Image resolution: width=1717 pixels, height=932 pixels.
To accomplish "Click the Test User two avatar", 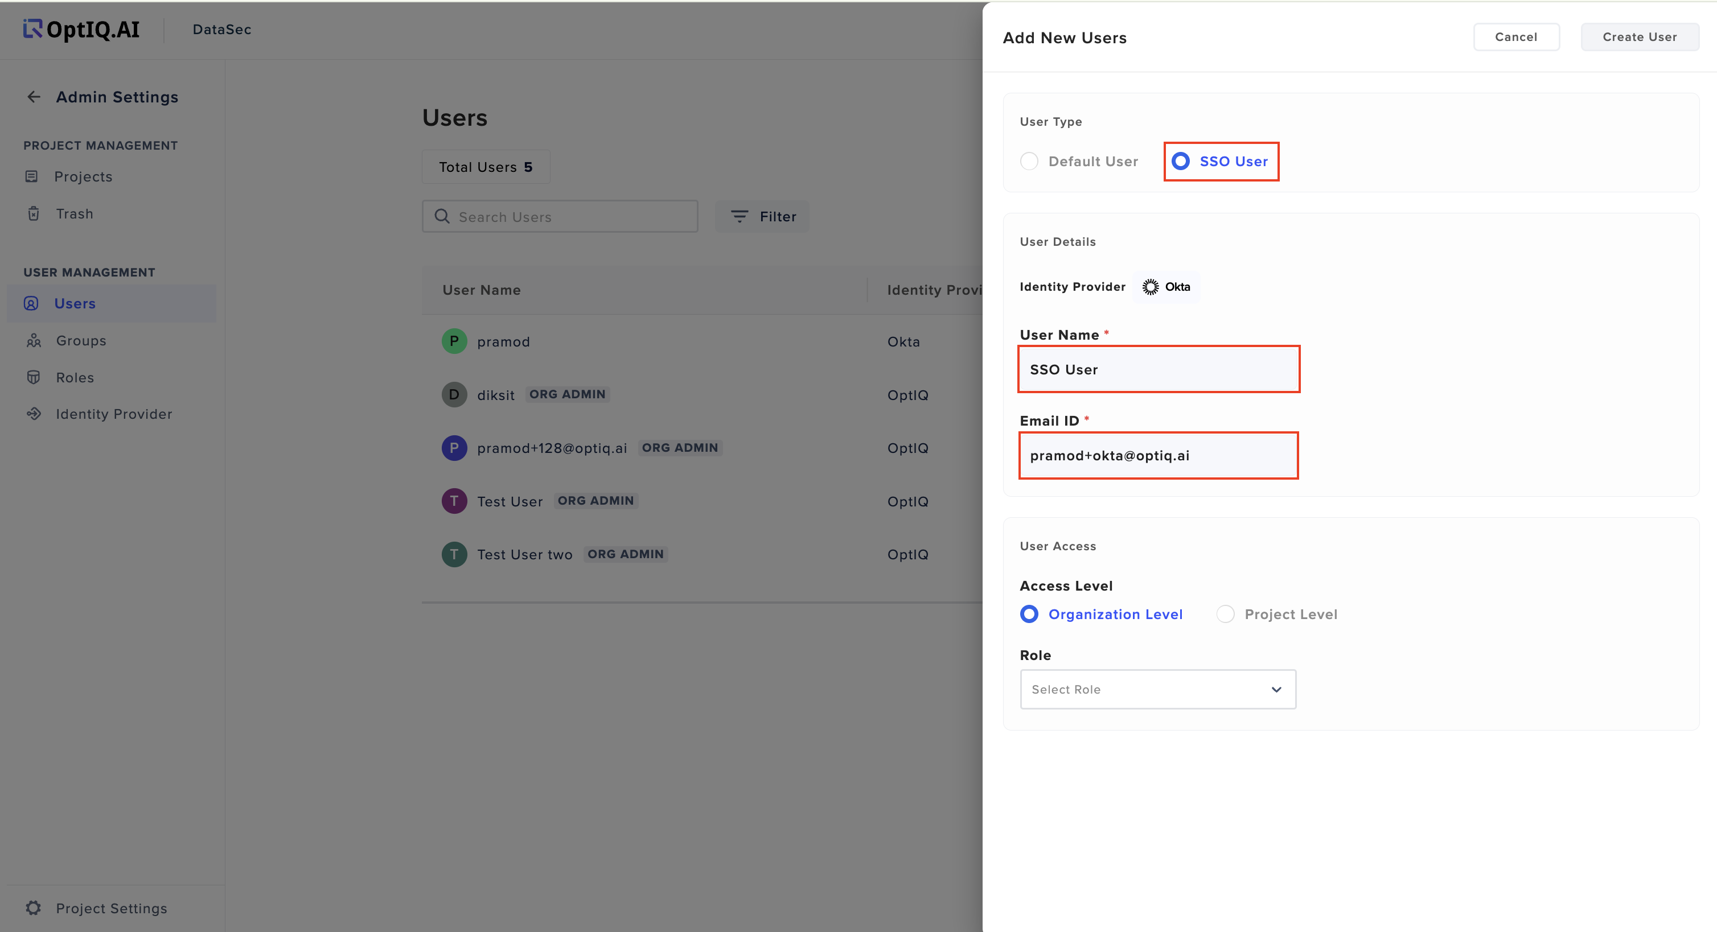I will (x=454, y=554).
